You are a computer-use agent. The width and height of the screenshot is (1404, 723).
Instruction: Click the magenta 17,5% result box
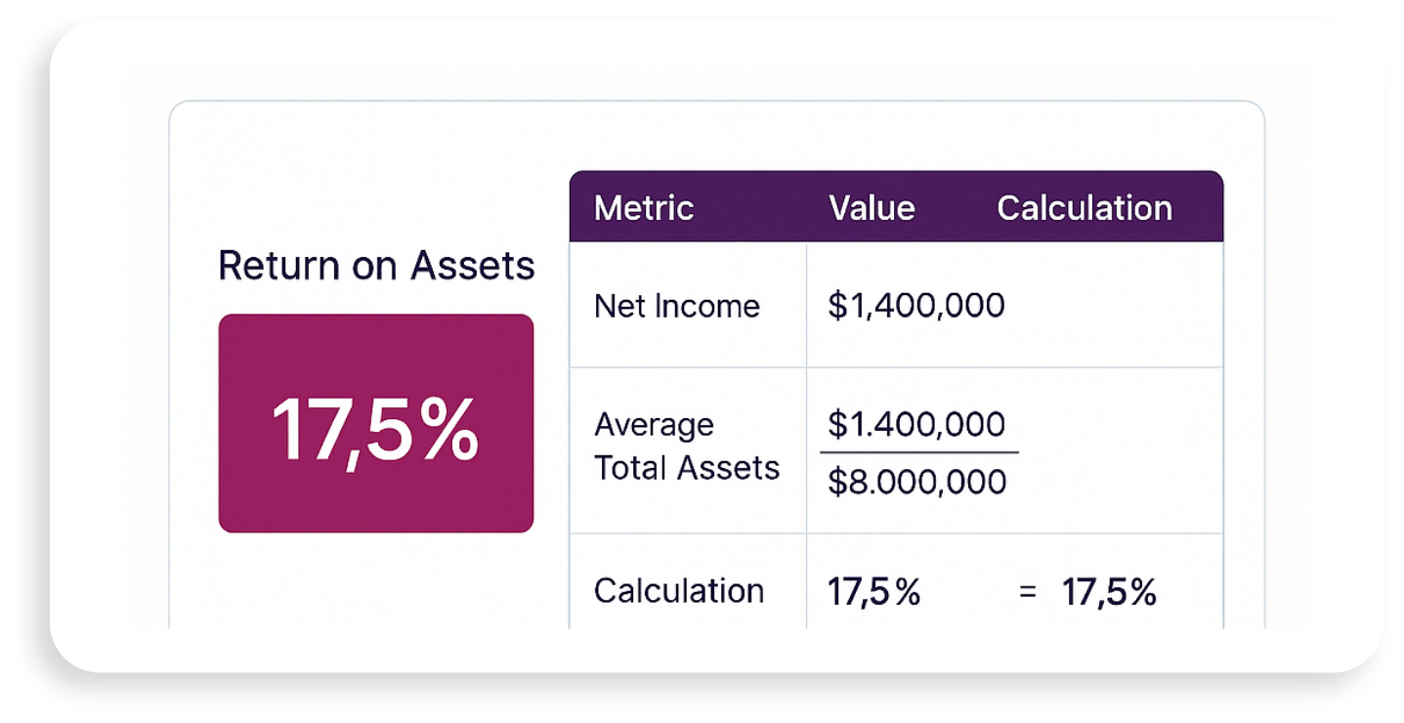click(375, 423)
